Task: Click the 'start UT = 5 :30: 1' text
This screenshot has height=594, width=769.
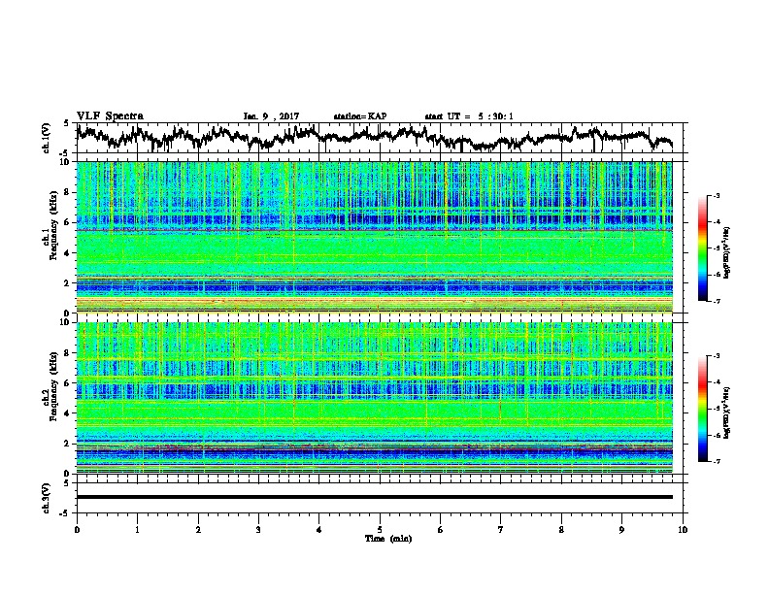Action: 469,116
